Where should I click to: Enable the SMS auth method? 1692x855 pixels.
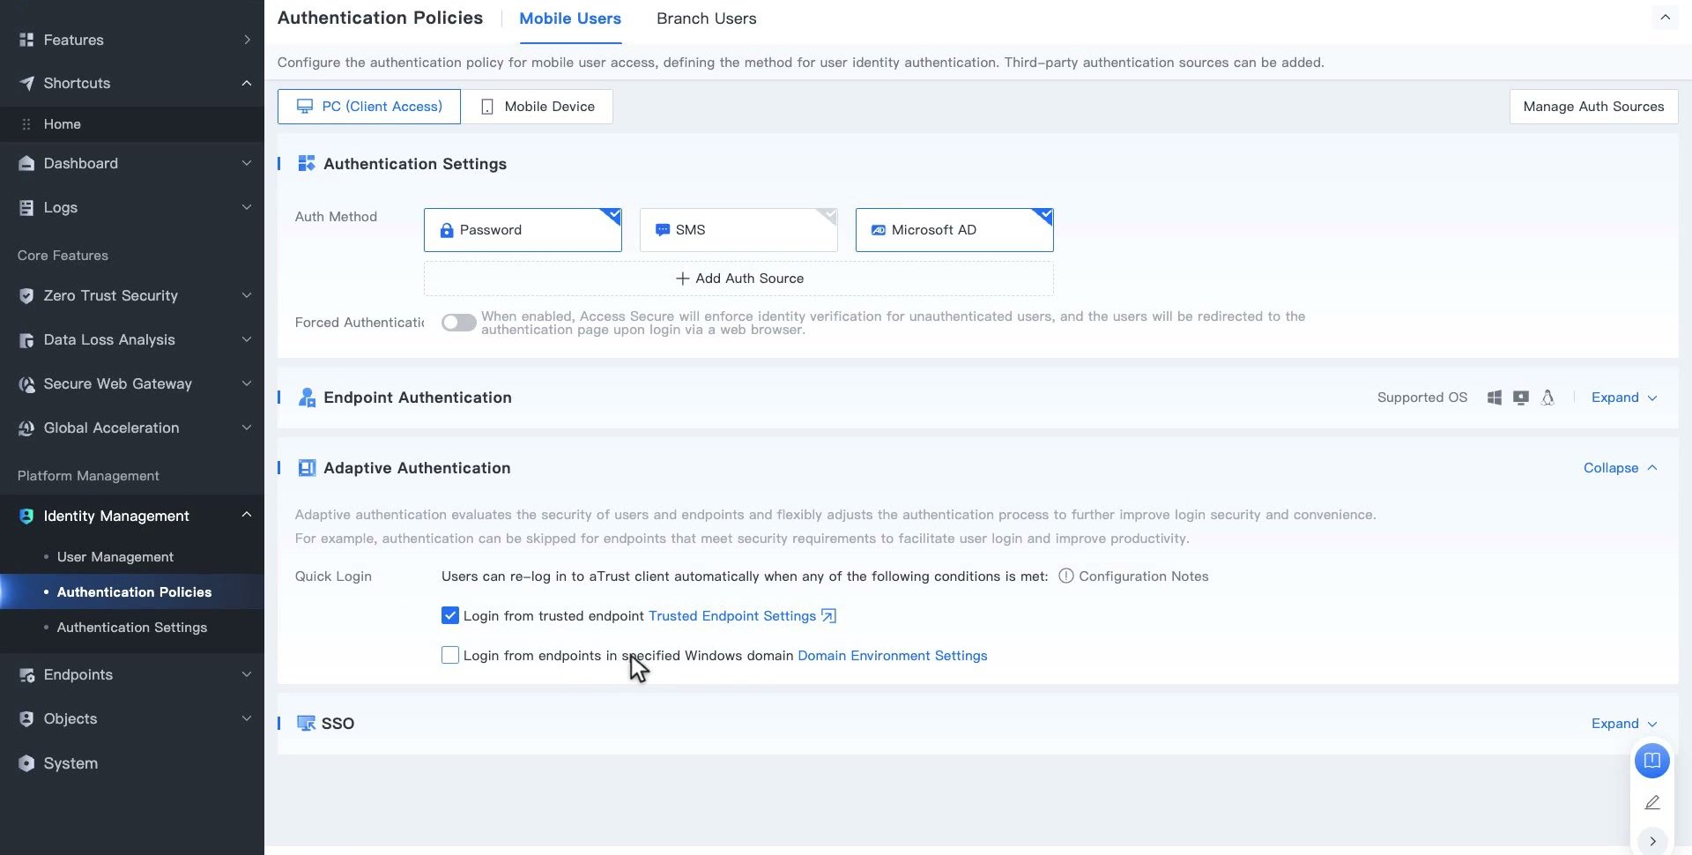click(x=738, y=230)
